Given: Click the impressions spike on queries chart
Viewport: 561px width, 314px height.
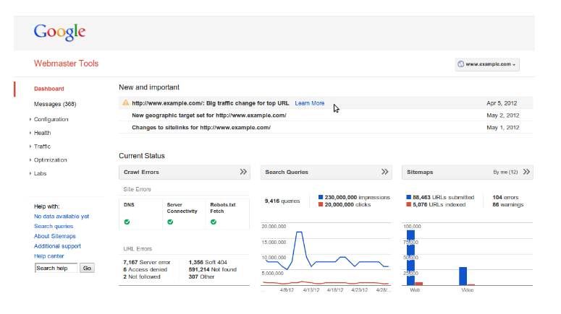Looking at the screenshot, I should [299, 232].
